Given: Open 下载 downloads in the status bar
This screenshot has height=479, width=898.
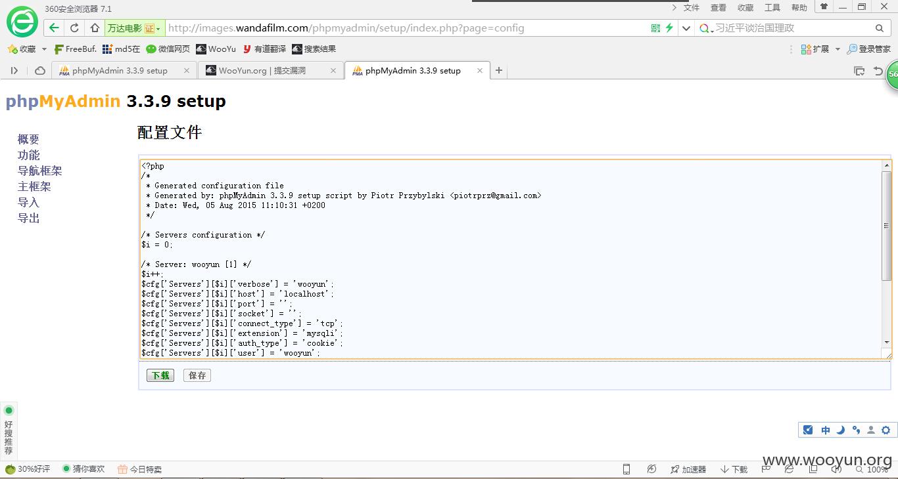Looking at the screenshot, I should pos(734,469).
